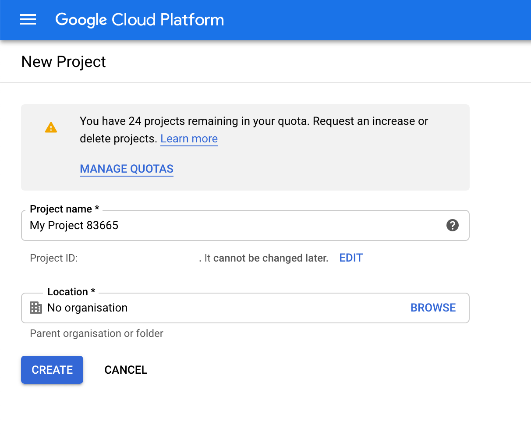Select the text My Project 83665

coord(74,225)
